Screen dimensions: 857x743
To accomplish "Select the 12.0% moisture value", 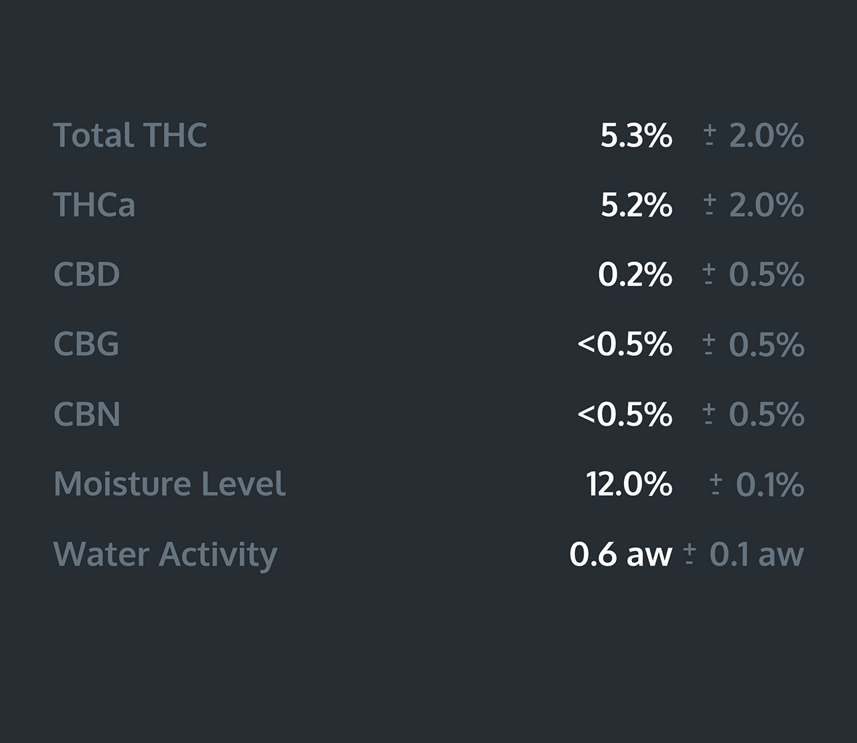I will coord(629,484).
